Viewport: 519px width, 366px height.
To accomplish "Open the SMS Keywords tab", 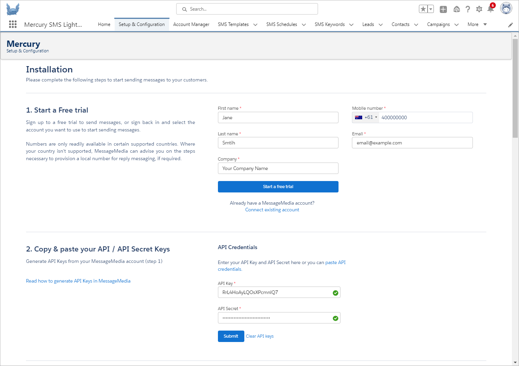I will [330, 24].
